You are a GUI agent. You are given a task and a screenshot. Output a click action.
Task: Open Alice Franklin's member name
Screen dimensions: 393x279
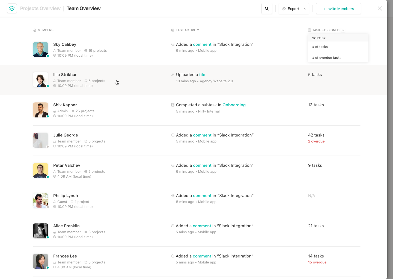point(66,226)
